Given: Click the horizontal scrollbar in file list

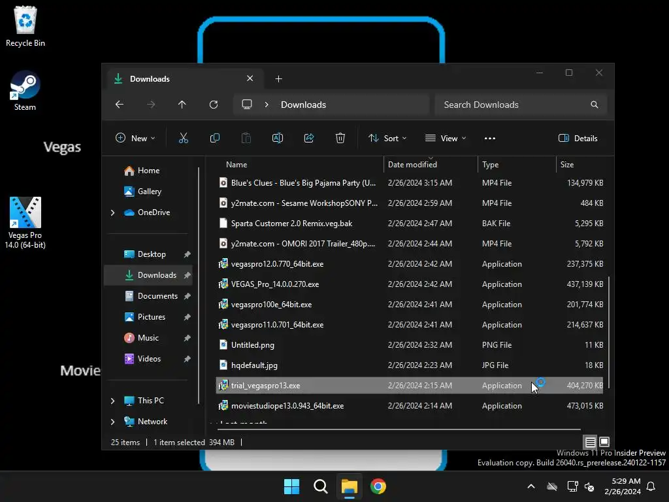Looking at the screenshot, I should pos(399,429).
